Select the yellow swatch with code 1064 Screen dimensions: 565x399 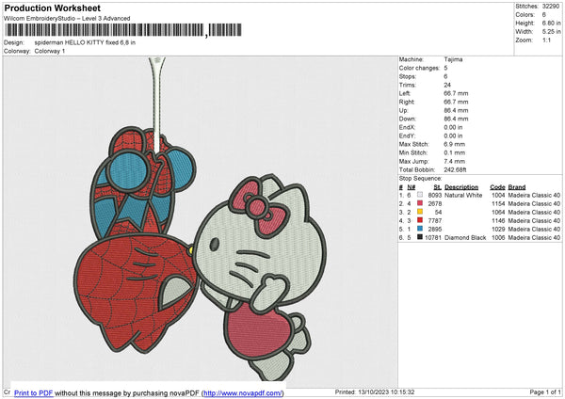420,212
